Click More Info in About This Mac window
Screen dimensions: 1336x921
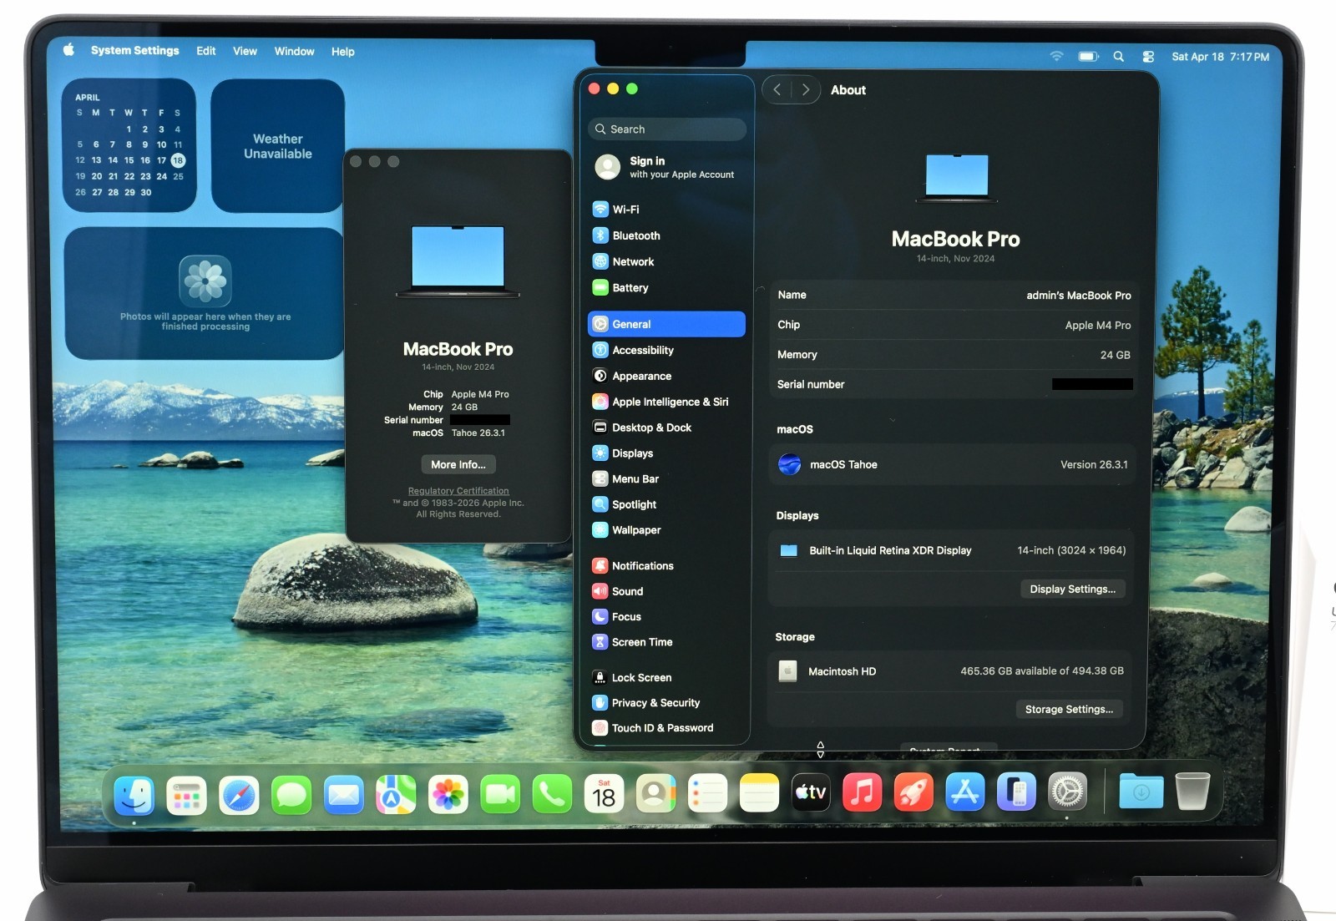[x=458, y=464]
